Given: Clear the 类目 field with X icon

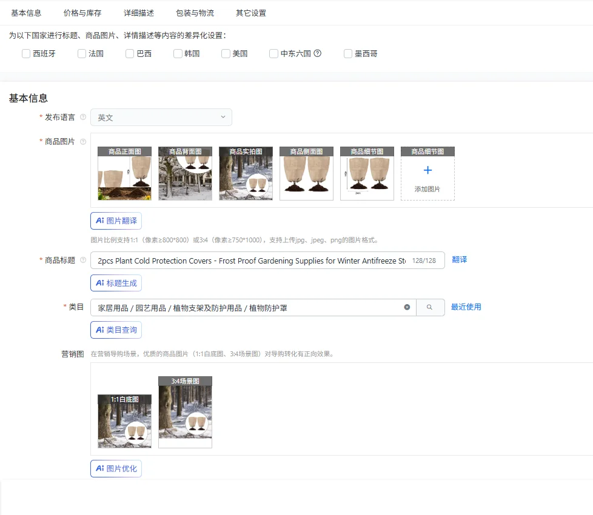Looking at the screenshot, I should click(407, 307).
